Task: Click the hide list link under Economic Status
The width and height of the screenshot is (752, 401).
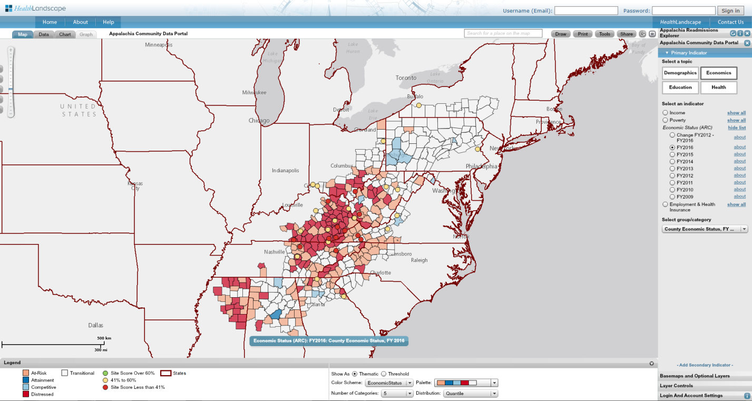Action: (x=736, y=128)
